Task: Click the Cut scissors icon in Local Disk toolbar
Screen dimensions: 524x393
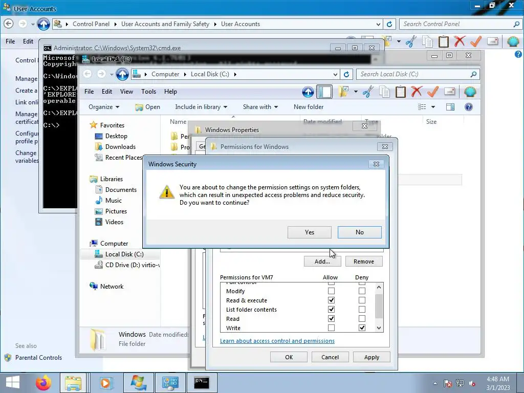Action: pos(368,92)
